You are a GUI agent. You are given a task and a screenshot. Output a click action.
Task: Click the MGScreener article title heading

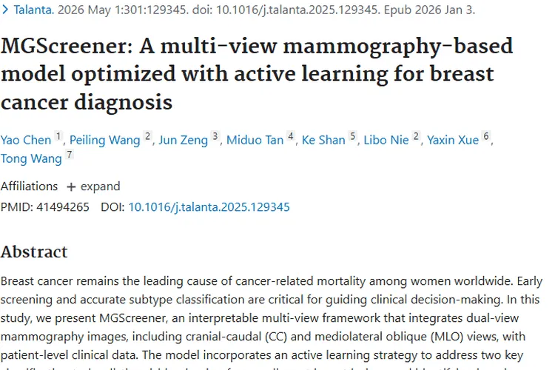coord(257,73)
